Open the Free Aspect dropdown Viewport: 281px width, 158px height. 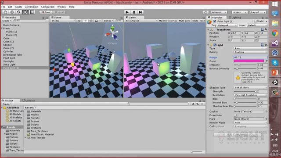[141, 21]
